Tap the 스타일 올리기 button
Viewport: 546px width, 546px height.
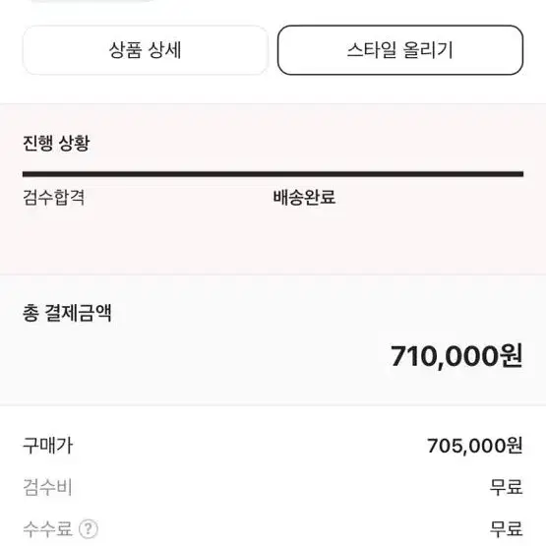coord(400,50)
